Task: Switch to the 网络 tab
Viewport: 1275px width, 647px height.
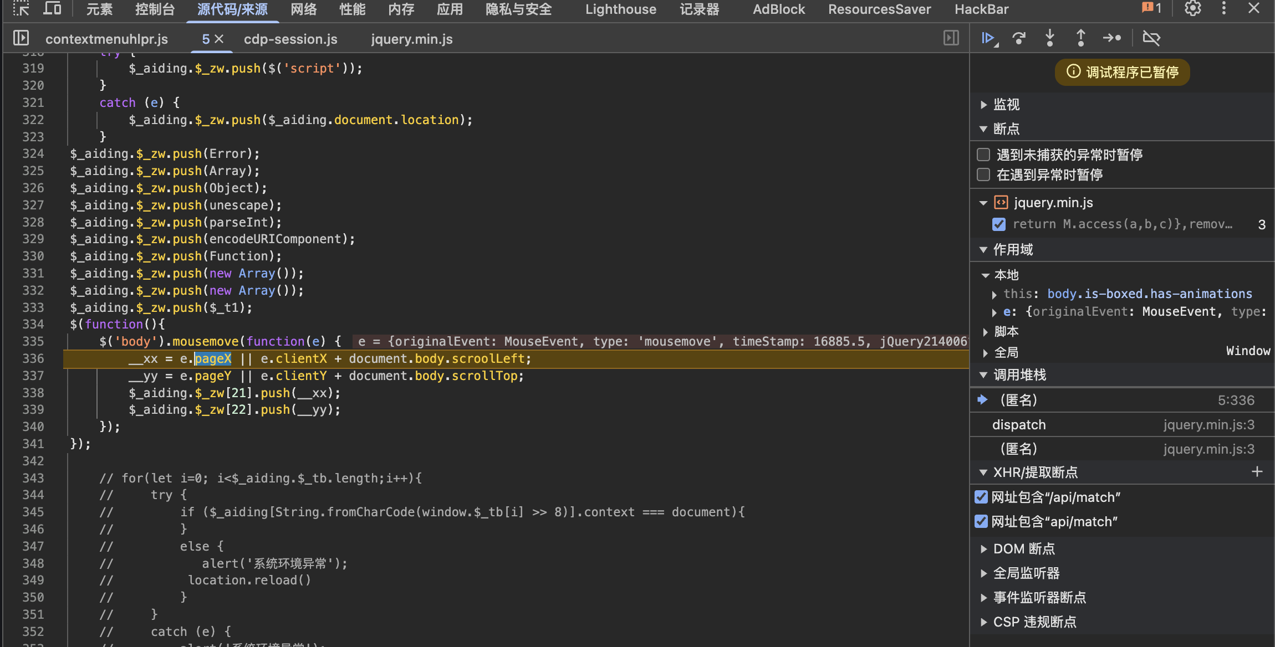Action: (303, 9)
